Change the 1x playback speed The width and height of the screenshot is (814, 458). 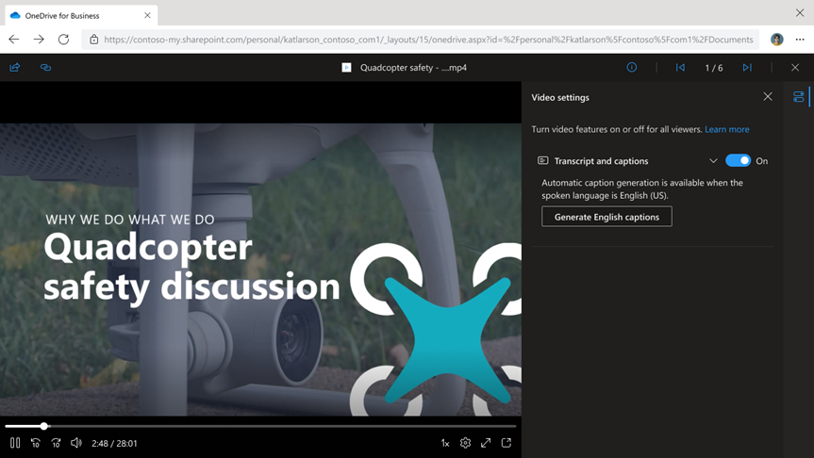445,443
